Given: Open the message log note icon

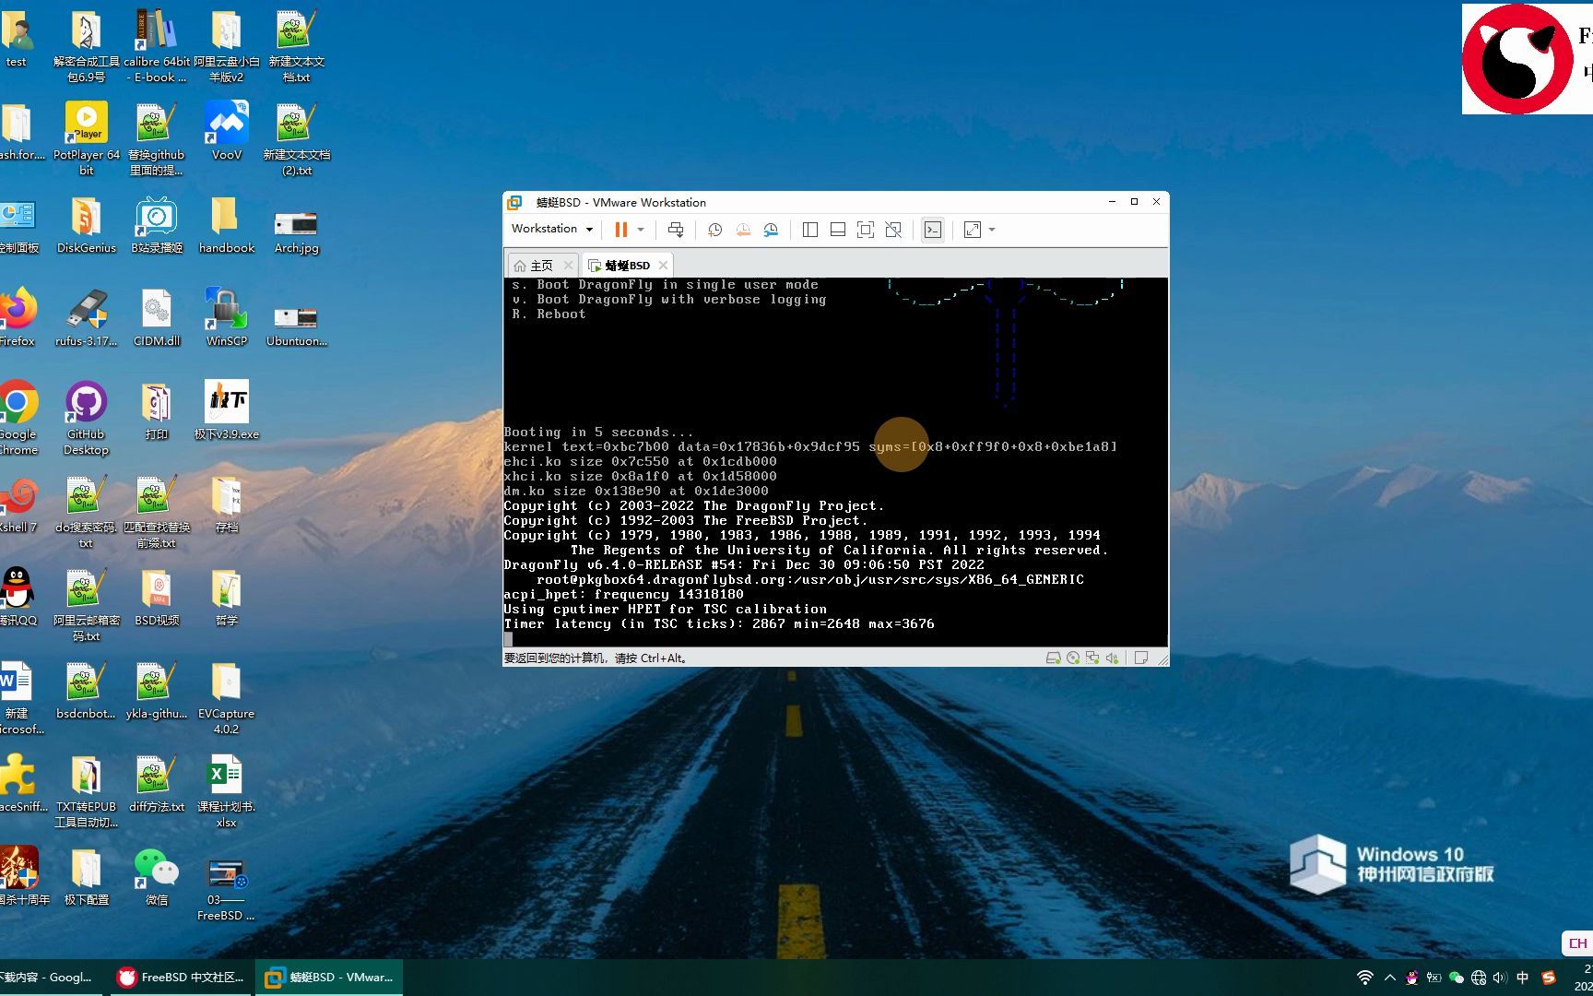Looking at the screenshot, I should click(1141, 658).
